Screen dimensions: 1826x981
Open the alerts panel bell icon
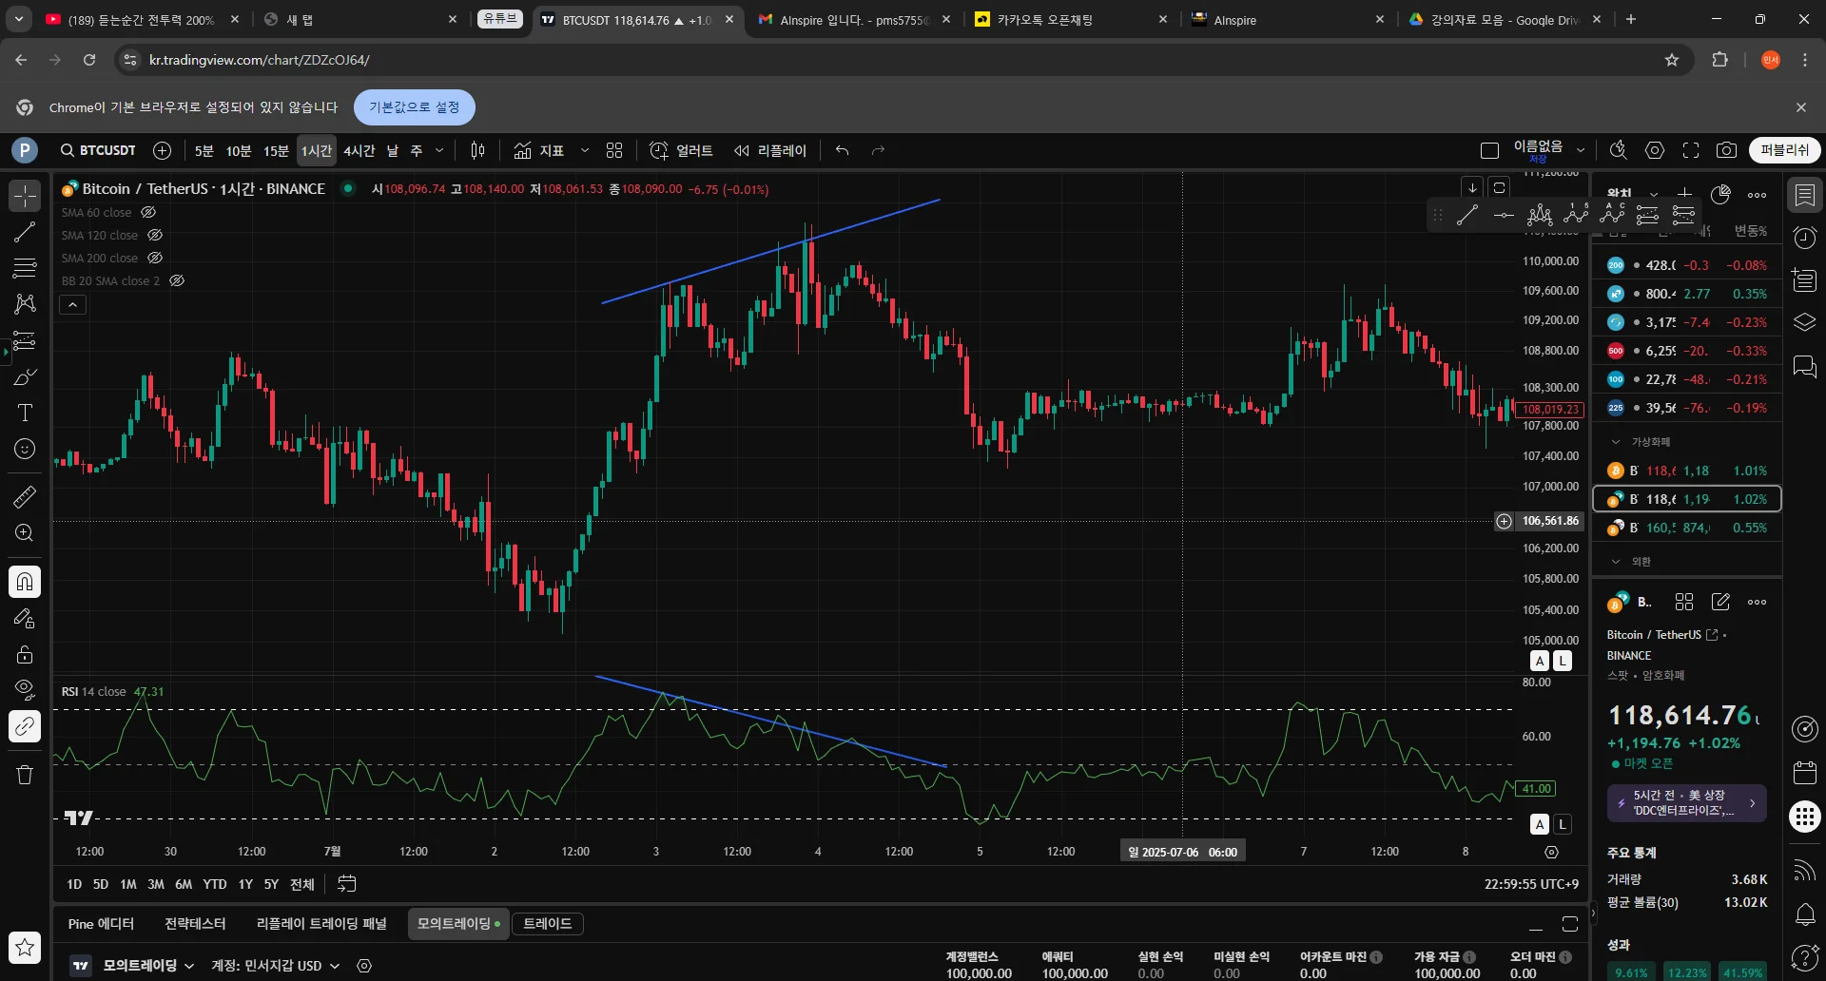click(x=1804, y=914)
